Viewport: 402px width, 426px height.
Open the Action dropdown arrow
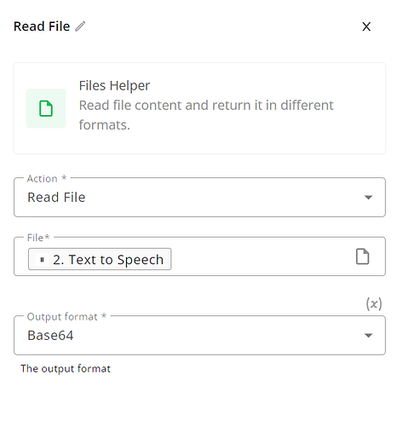click(x=368, y=198)
